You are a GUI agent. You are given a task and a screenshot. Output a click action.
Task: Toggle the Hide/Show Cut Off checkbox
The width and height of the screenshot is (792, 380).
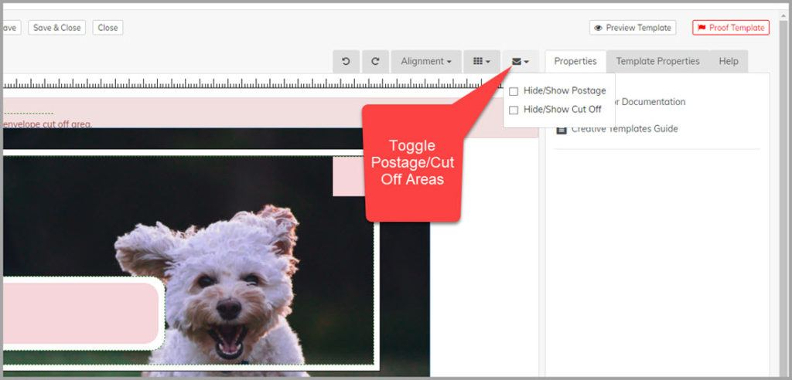pos(514,110)
